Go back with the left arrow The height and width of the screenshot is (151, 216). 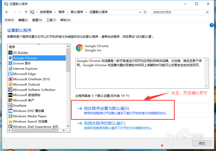click(x=7, y=12)
